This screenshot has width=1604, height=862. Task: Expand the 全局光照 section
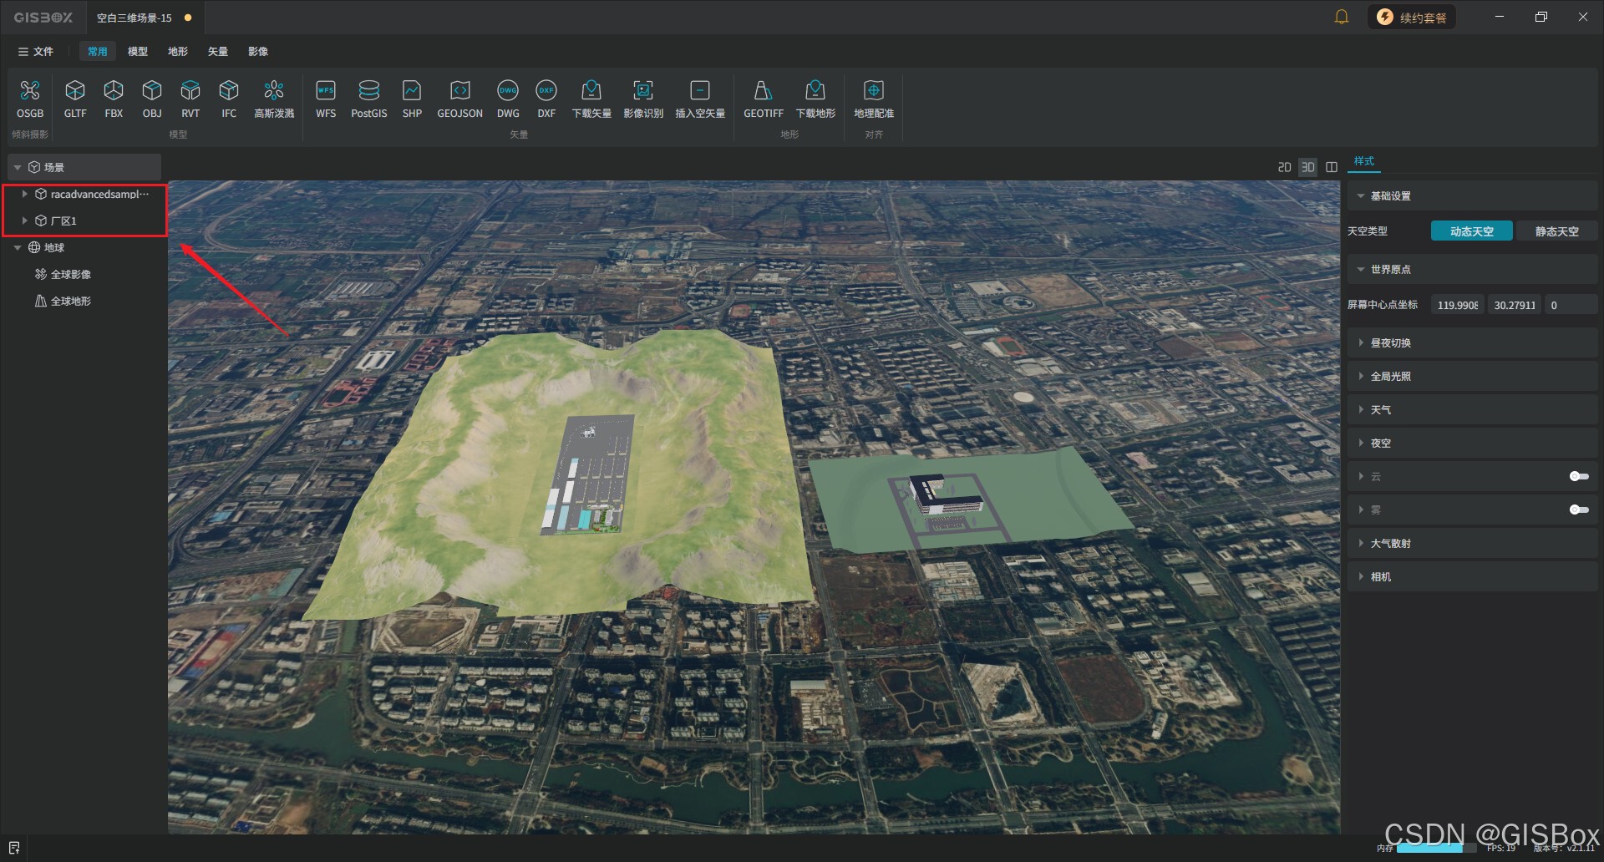click(x=1472, y=376)
